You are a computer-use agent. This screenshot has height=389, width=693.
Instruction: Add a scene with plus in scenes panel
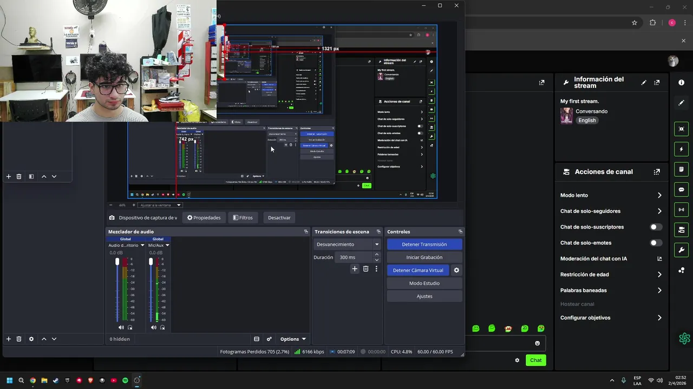pyautogui.click(x=9, y=176)
